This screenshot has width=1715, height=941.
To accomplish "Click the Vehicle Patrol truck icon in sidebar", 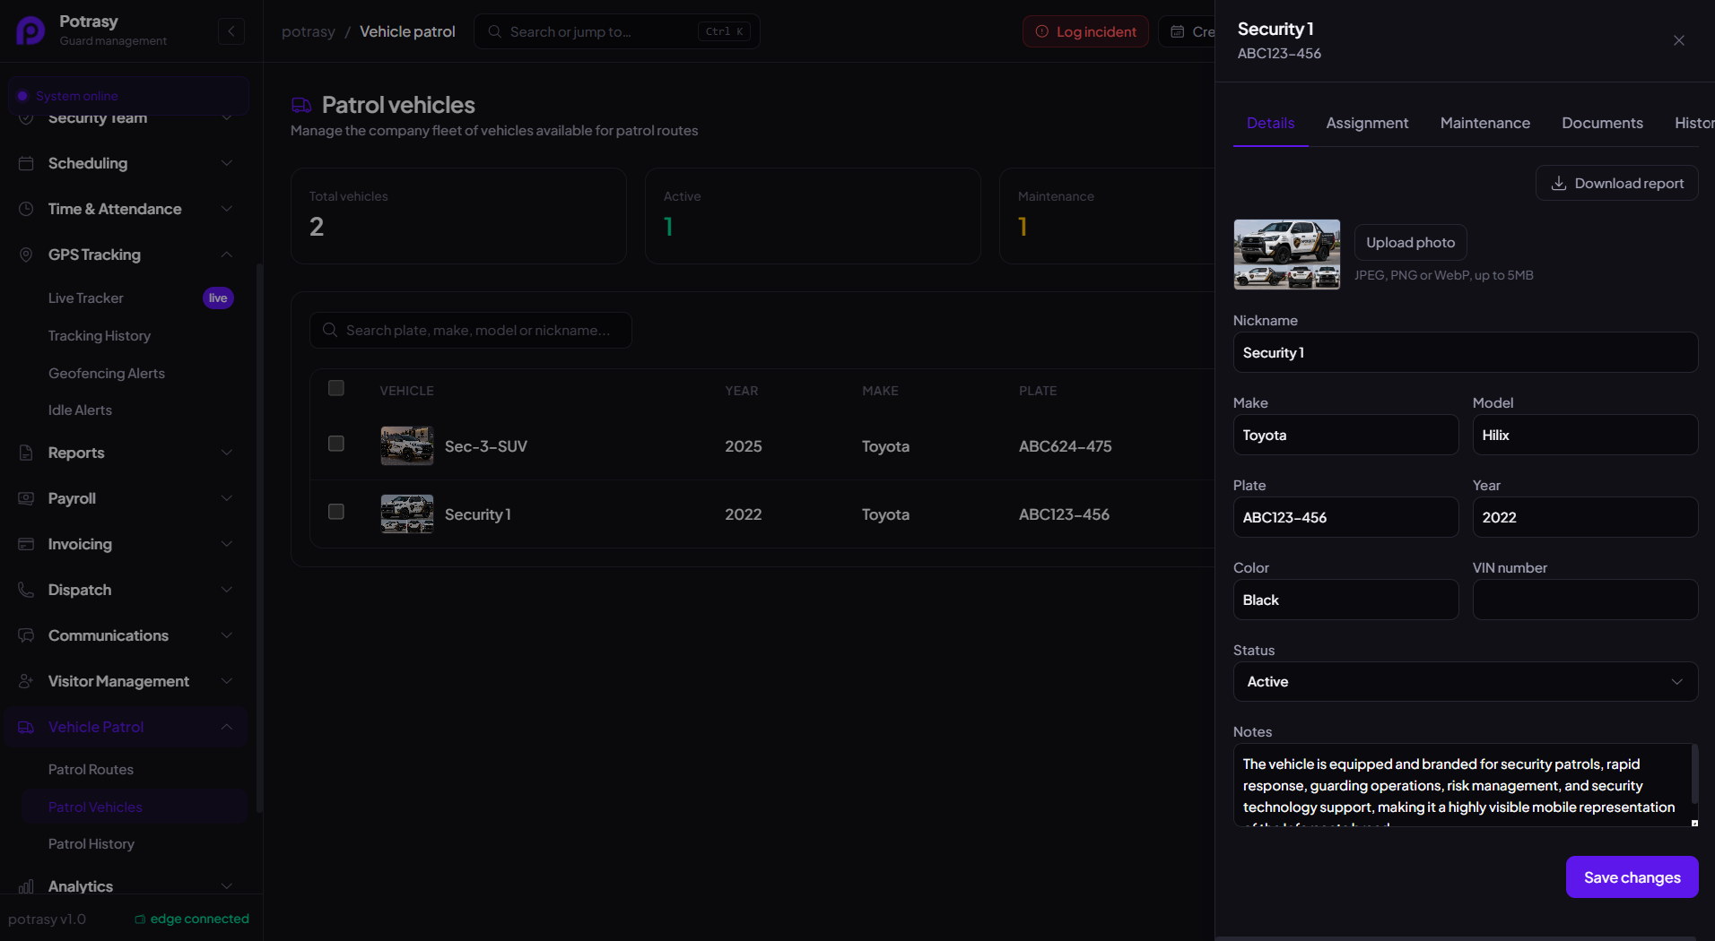I will pos(26,727).
